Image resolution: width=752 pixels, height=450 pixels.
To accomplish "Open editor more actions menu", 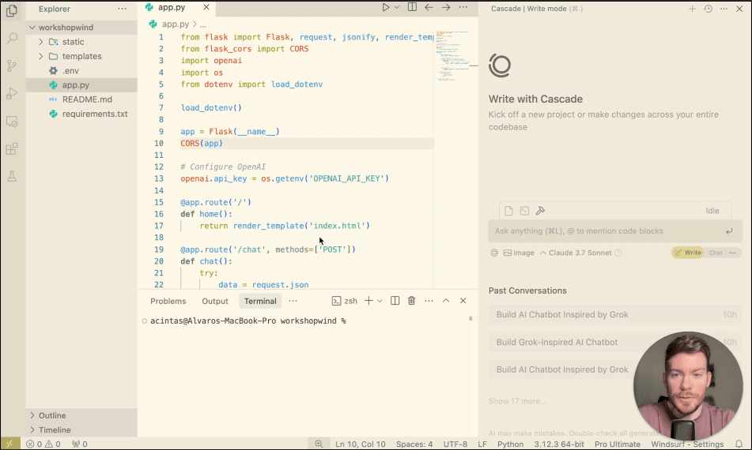I will pyautogui.click(x=463, y=7).
